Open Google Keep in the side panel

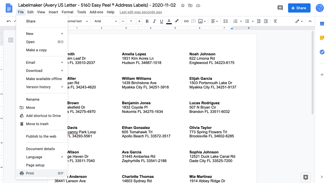[322, 37]
